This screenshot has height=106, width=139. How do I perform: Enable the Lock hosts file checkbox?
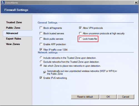80,39
